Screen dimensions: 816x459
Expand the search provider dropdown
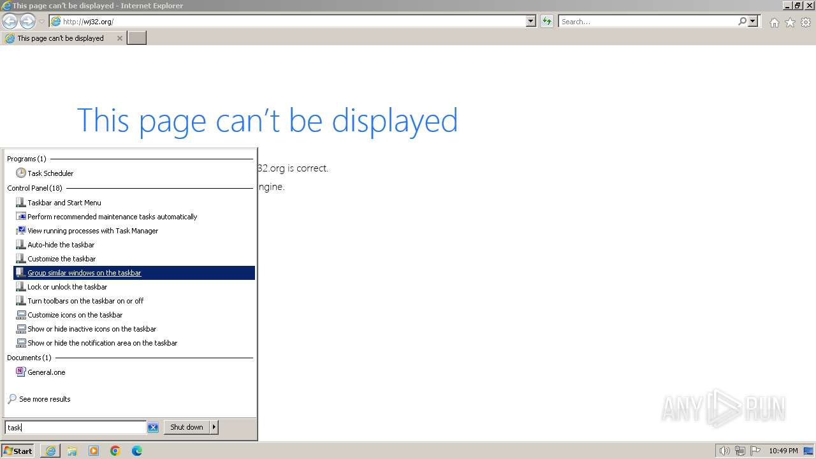click(x=753, y=22)
